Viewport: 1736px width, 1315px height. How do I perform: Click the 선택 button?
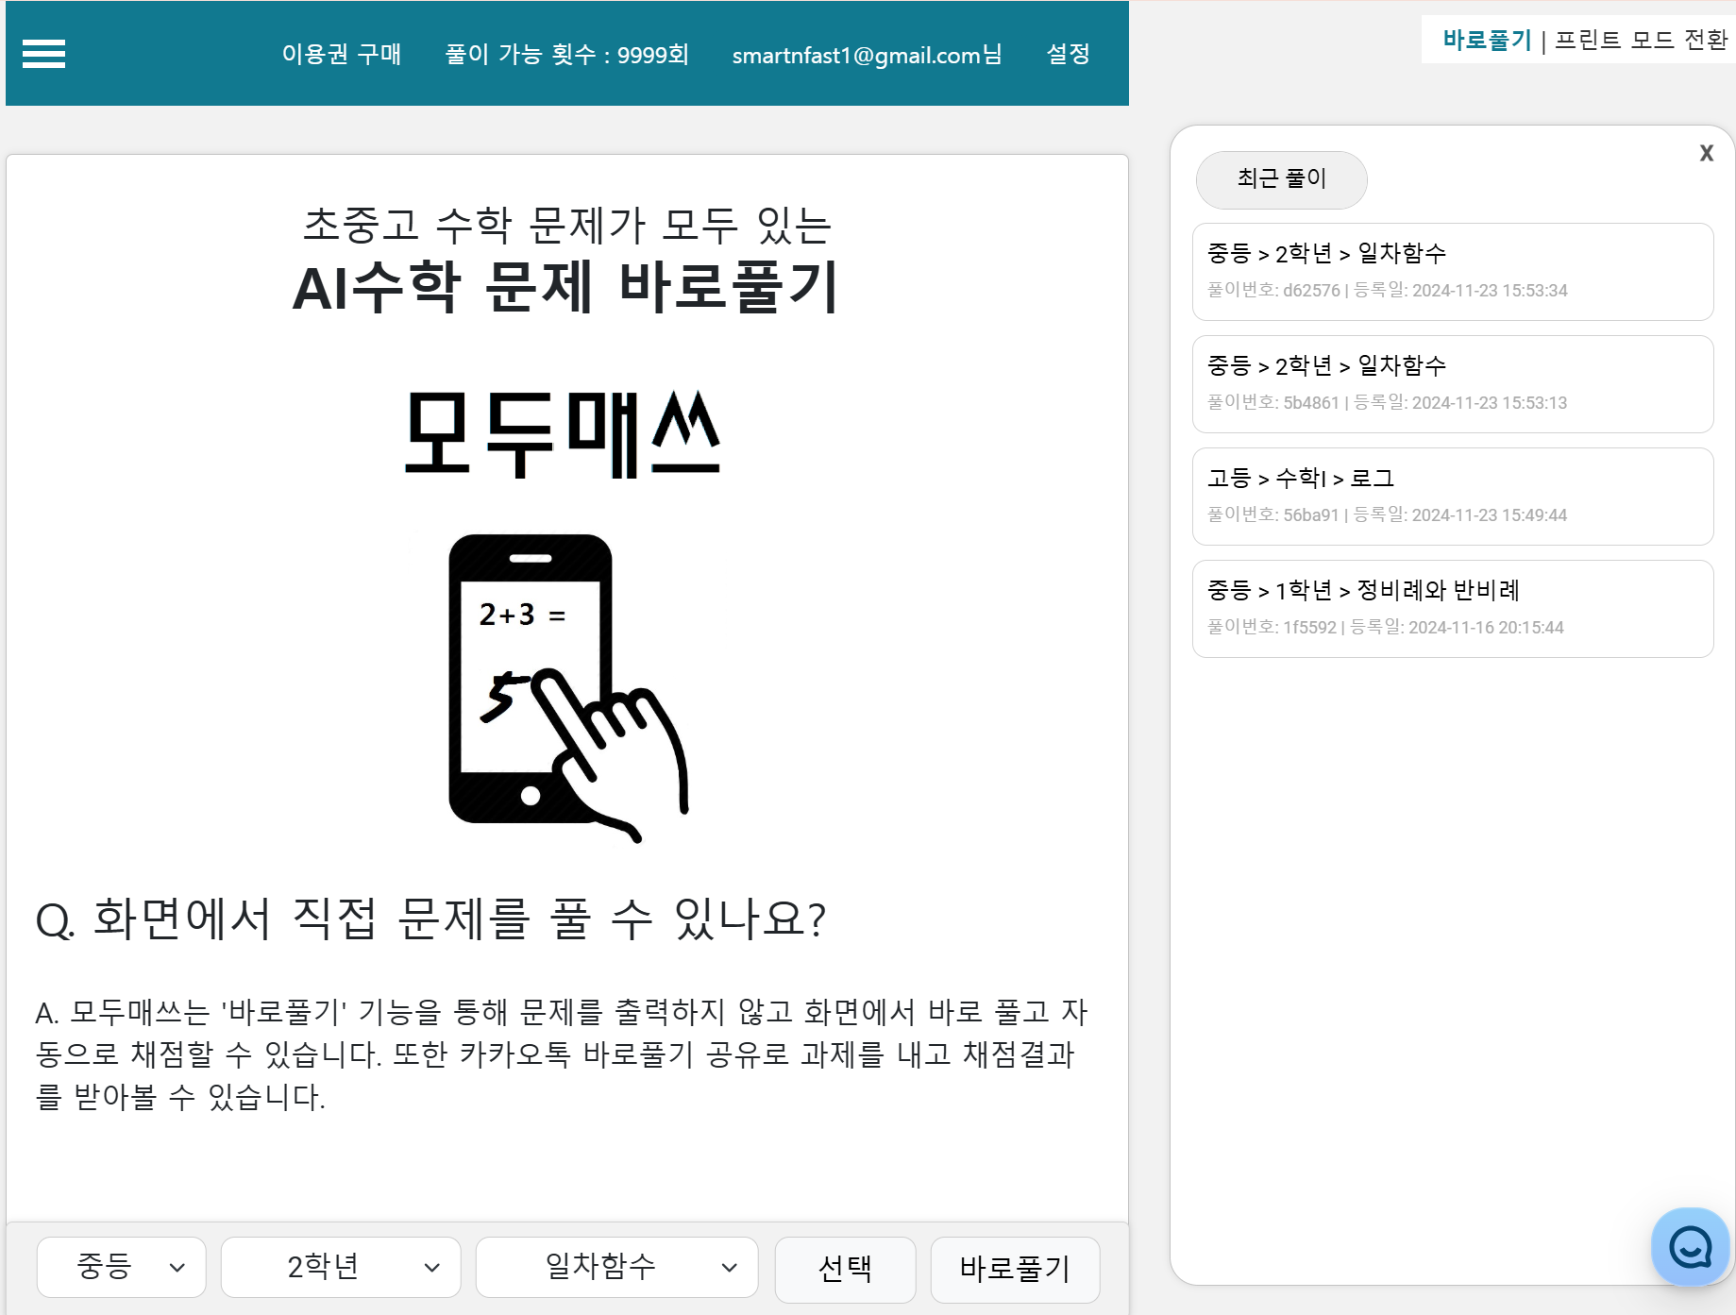point(845,1269)
